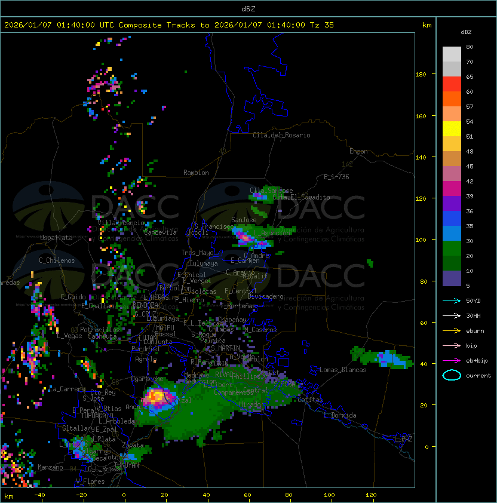Click the Uspallata place label
Screen dimensions: 497x503
click(x=56, y=238)
